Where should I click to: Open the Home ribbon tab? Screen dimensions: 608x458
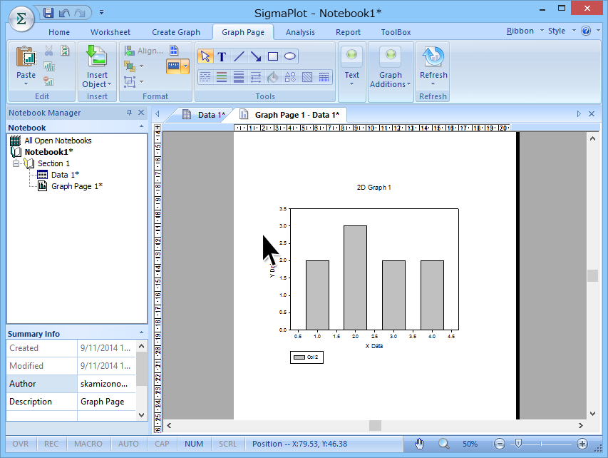point(59,32)
